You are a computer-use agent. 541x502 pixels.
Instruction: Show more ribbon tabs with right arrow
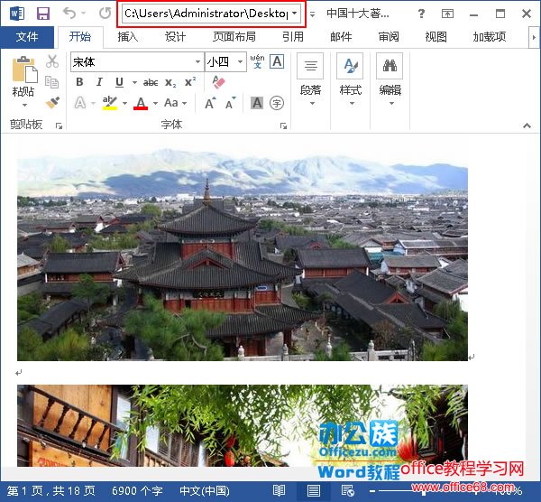534,37
